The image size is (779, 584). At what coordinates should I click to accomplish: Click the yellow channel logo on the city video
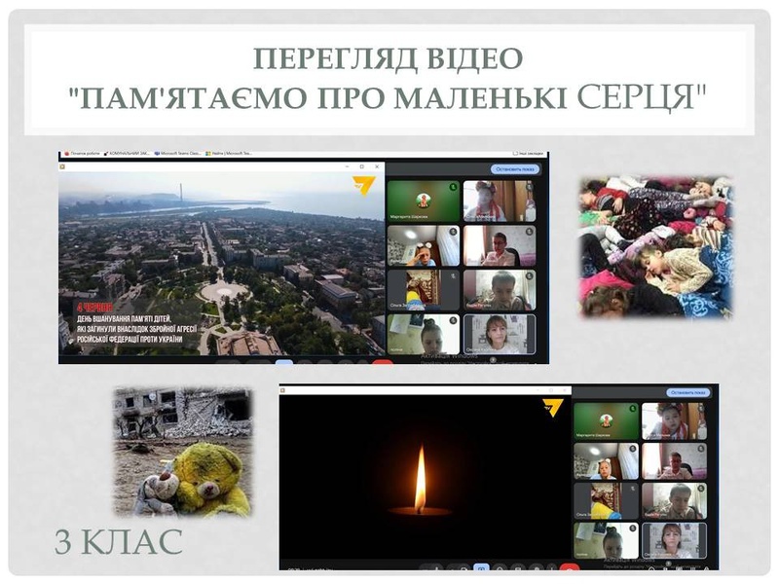pyautogui.click(x=364, y=184)
